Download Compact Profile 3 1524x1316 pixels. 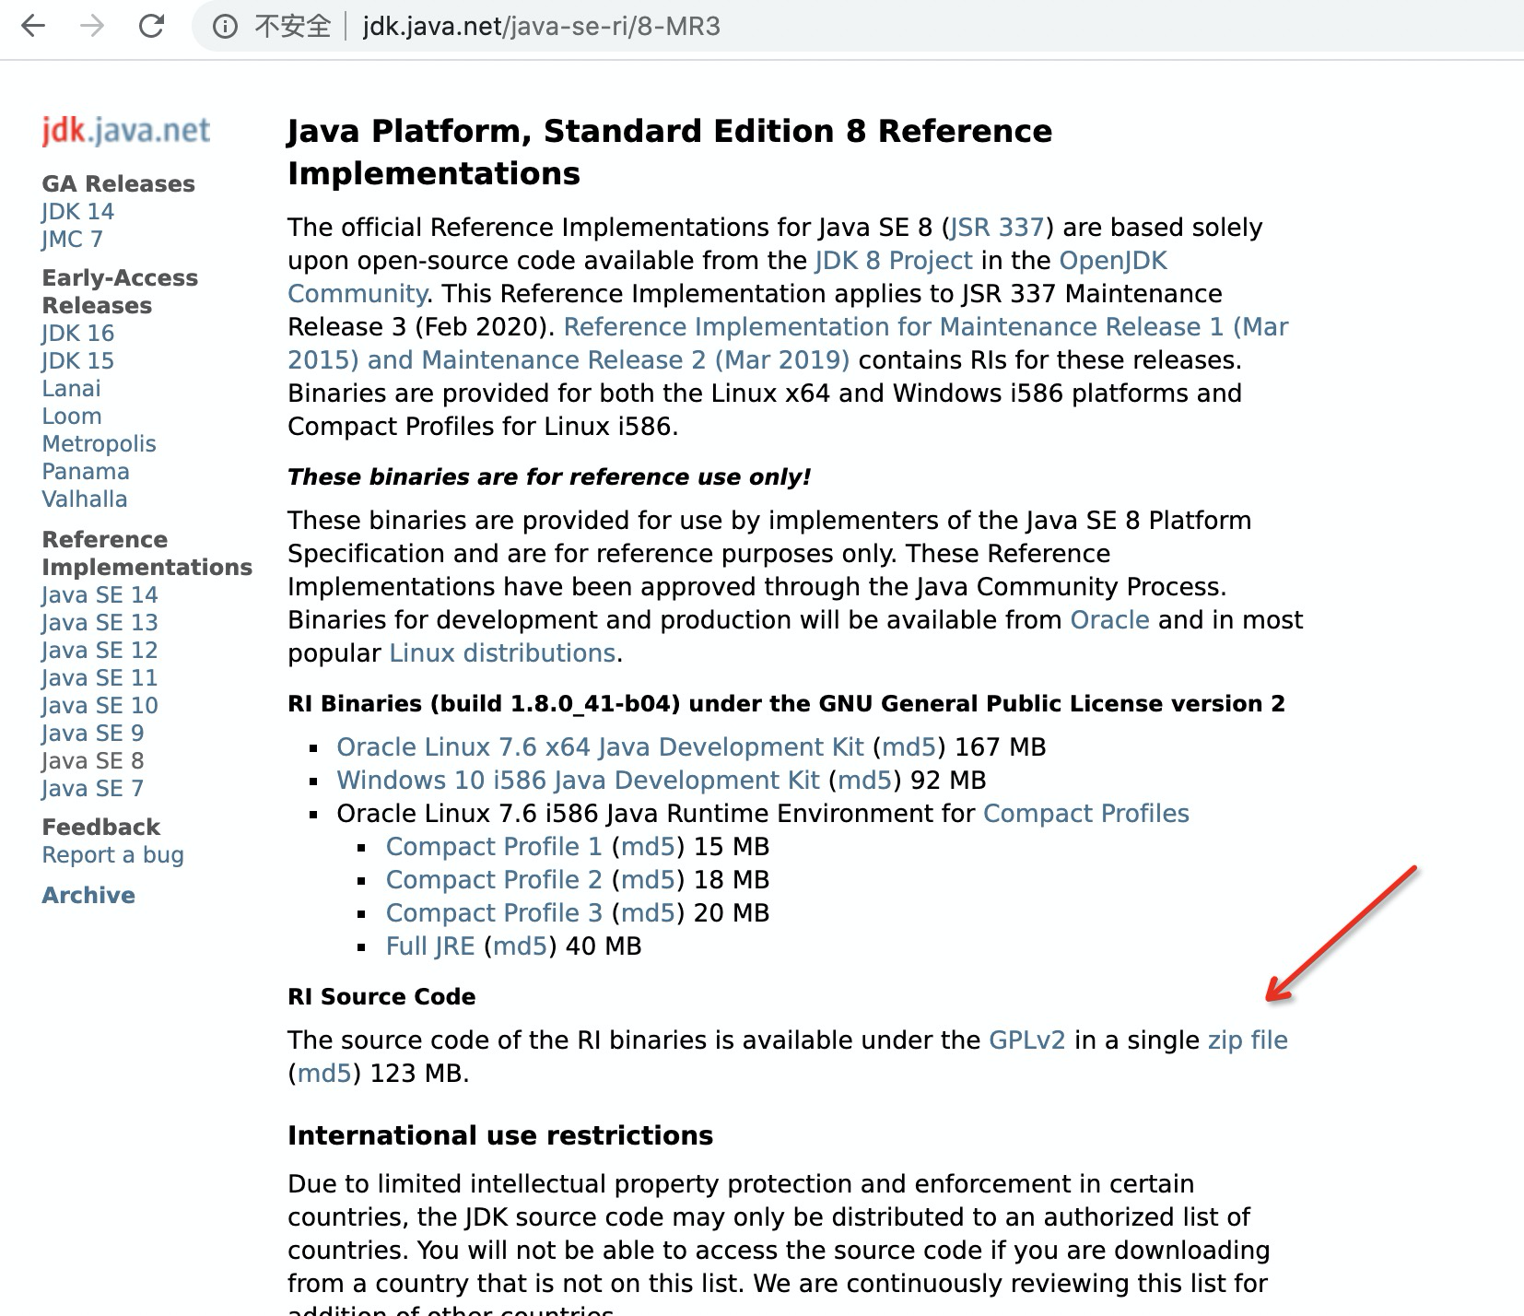tap(494, 913)
